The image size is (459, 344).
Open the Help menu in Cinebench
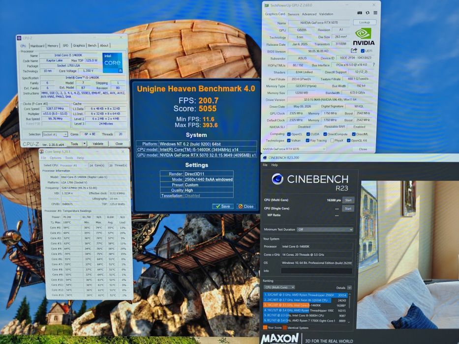pos(275,165)
